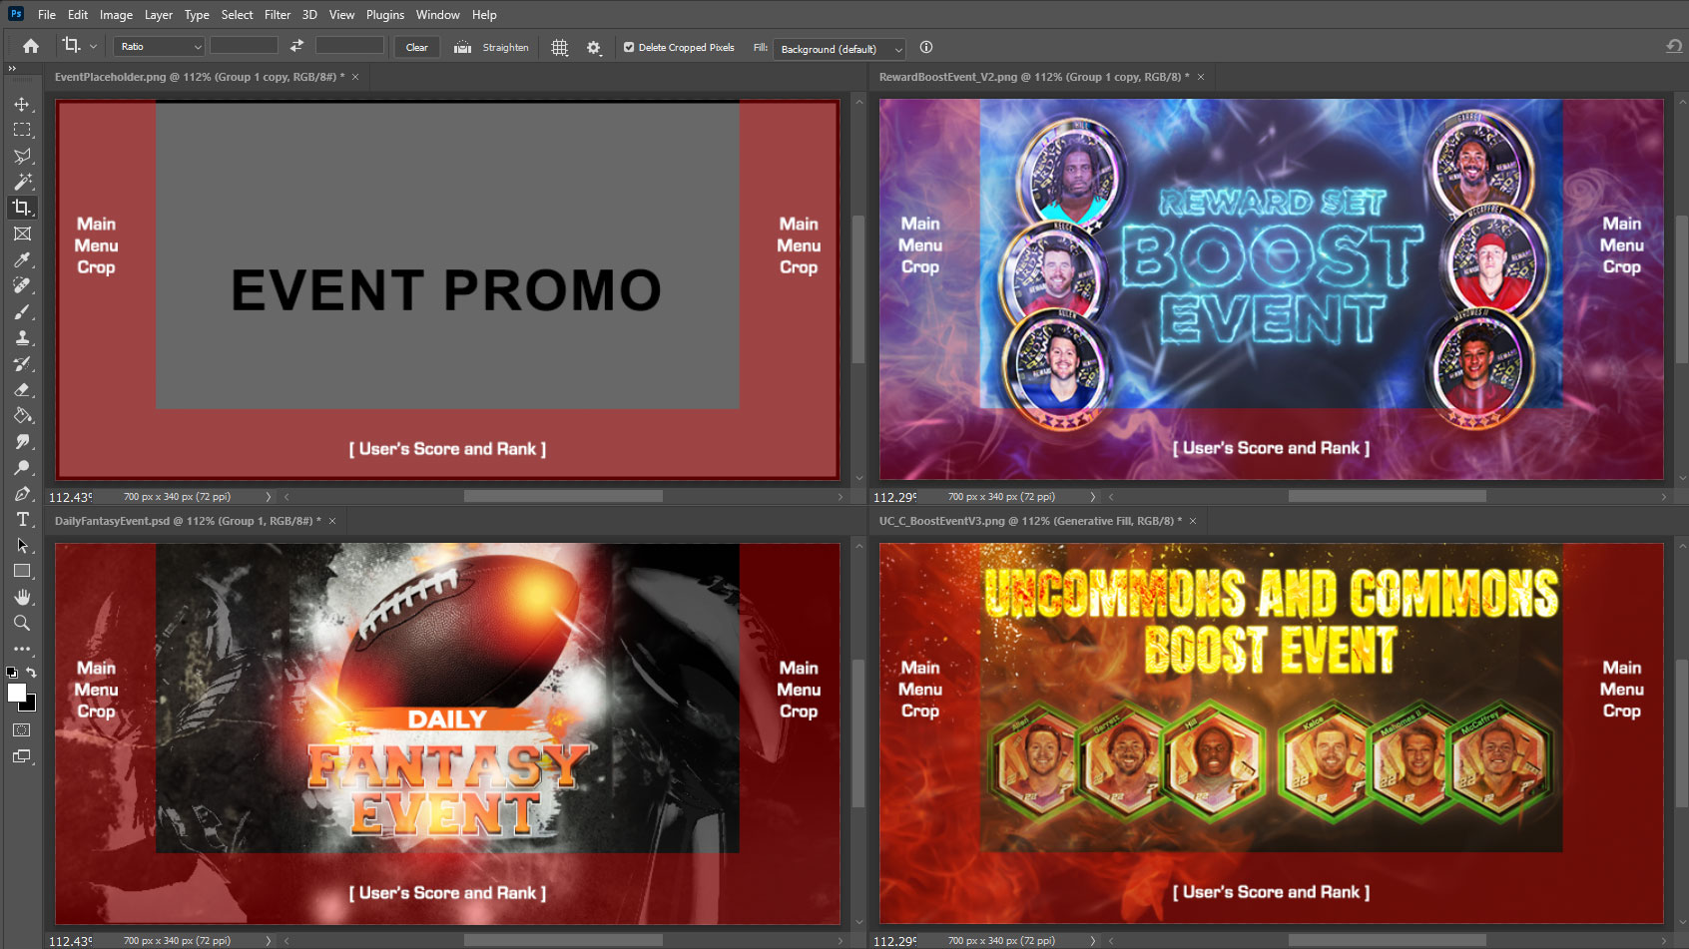Viewport: 1689px width, 949px height.
Task: Select the Spot Healing Brush tool
Action: pyautogui.click(x=22, y=285)
